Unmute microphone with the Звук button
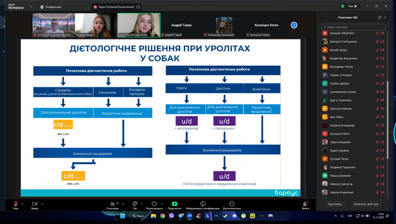 point(15,204)
